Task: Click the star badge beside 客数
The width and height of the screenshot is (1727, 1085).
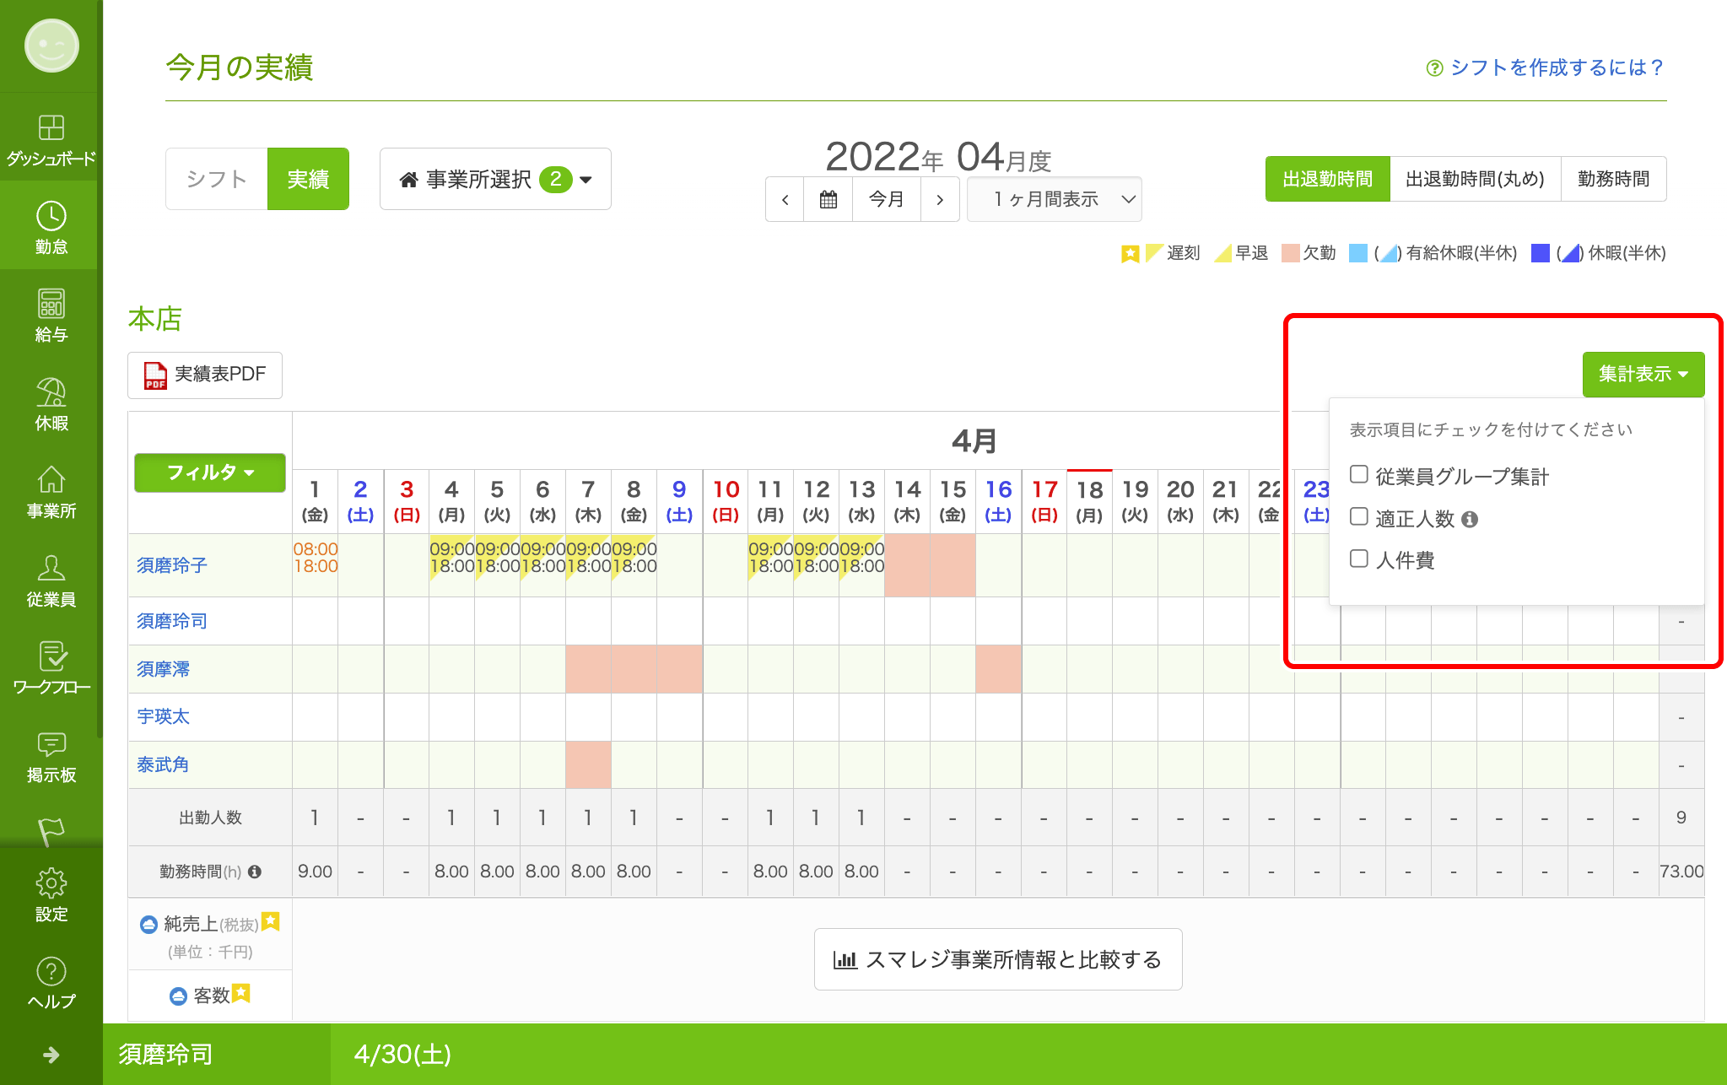Action: pyautogui.click(x=241, y=993)
